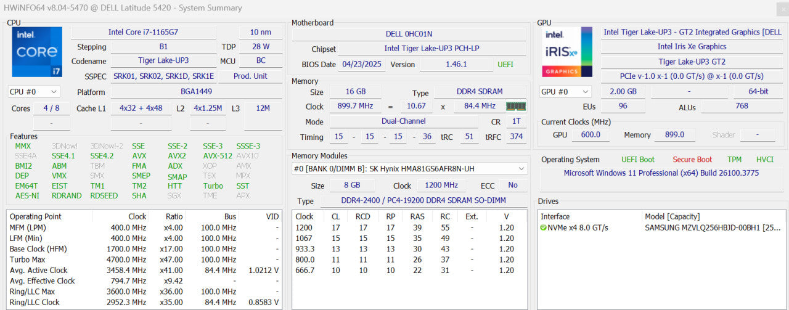Expand the memory module BANK 0 dropdown
This screenshot has height=310, width=789.
point(409,168)
